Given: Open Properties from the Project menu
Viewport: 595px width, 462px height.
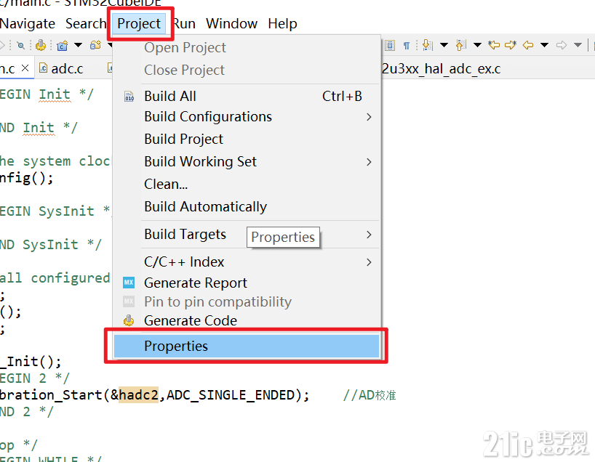Looking at the screenshot, I should click(x=247, y=346).
